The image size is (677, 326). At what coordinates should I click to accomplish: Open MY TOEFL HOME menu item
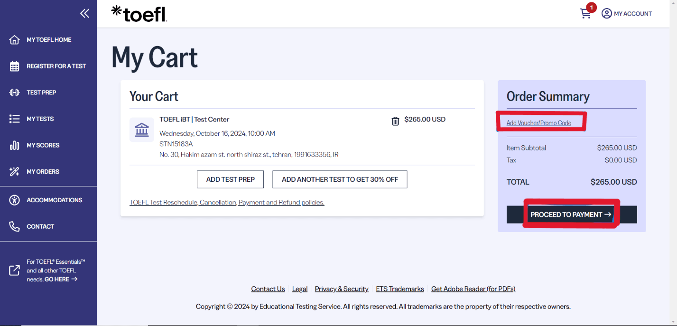49,40
